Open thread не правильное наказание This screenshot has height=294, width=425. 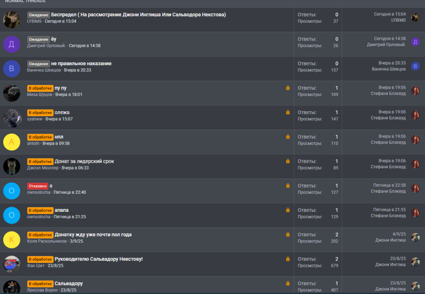coord(81,64)
